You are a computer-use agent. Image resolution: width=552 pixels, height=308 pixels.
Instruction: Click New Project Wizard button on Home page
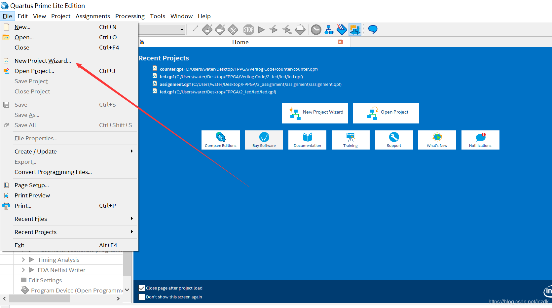315,113
